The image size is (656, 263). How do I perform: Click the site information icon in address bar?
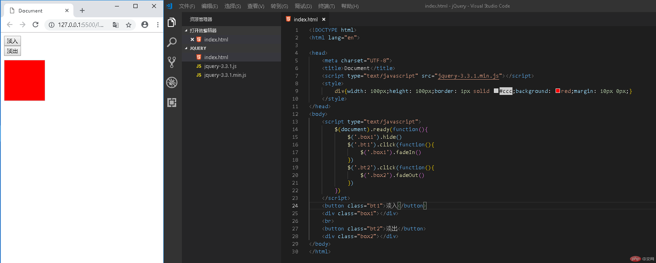[x=52, y=25]
